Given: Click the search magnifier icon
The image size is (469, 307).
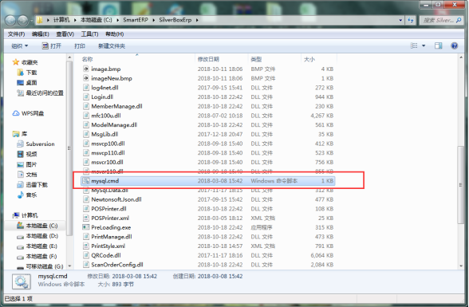Looking at the screenshot, I should (x=459, y=20).
